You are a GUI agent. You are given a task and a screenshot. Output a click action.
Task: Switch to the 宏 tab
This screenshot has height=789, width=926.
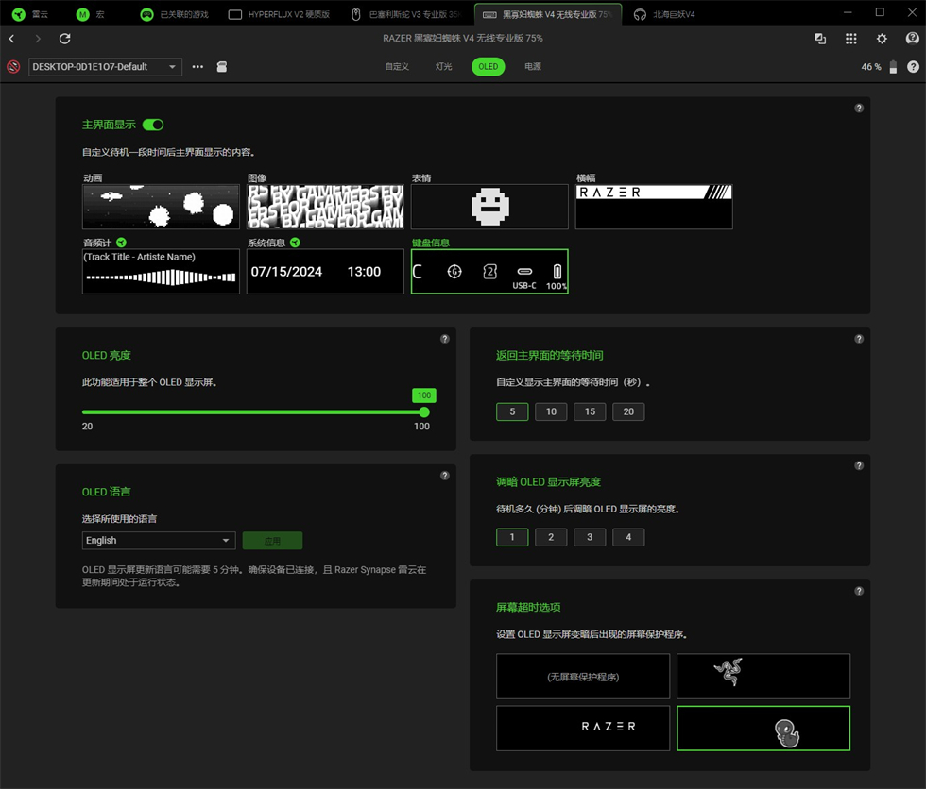click(91, 14)
